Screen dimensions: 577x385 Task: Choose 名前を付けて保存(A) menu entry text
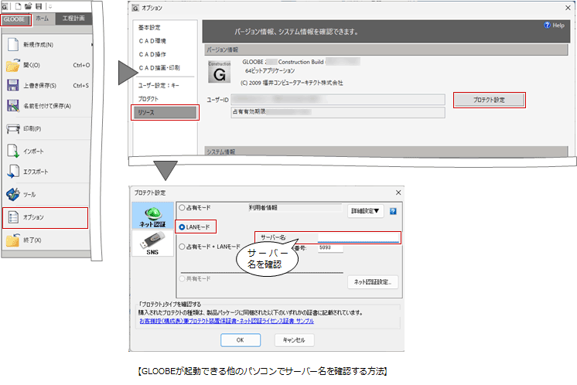[47, 106]
